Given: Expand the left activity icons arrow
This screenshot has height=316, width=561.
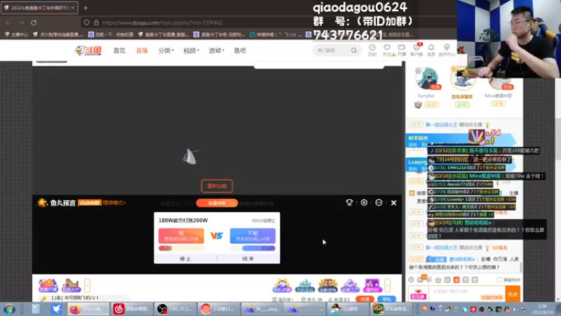Looking at the screenshot, I should (87, 285).
